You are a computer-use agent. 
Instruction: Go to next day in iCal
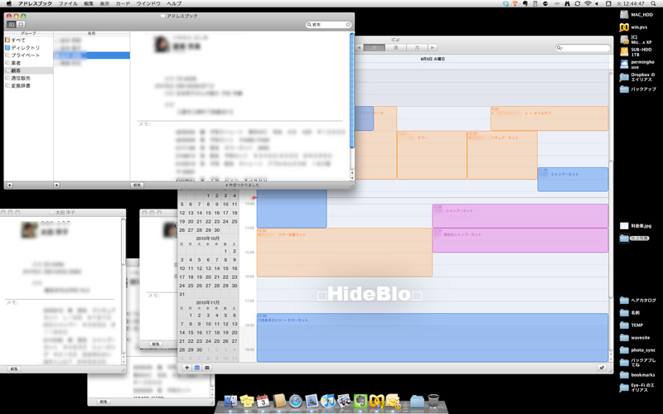pos(433,48)
